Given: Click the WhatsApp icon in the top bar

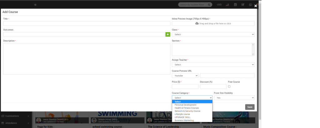Looking at the screenshot, I should coord(250,5).
